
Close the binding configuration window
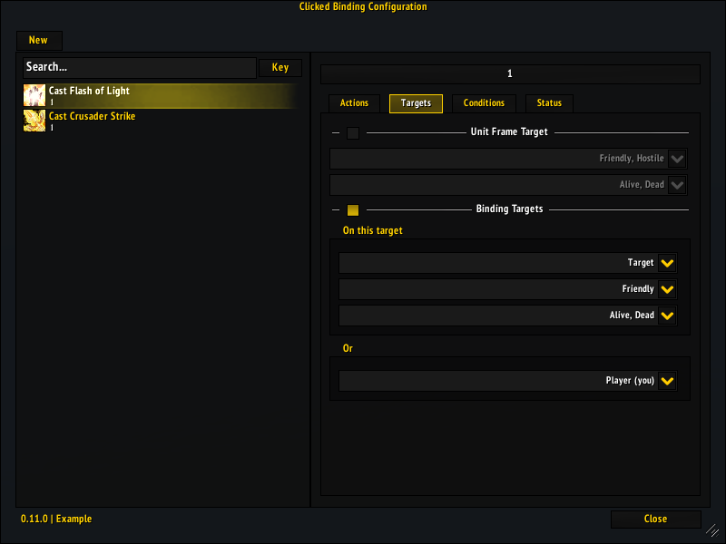tap(655, 519)
